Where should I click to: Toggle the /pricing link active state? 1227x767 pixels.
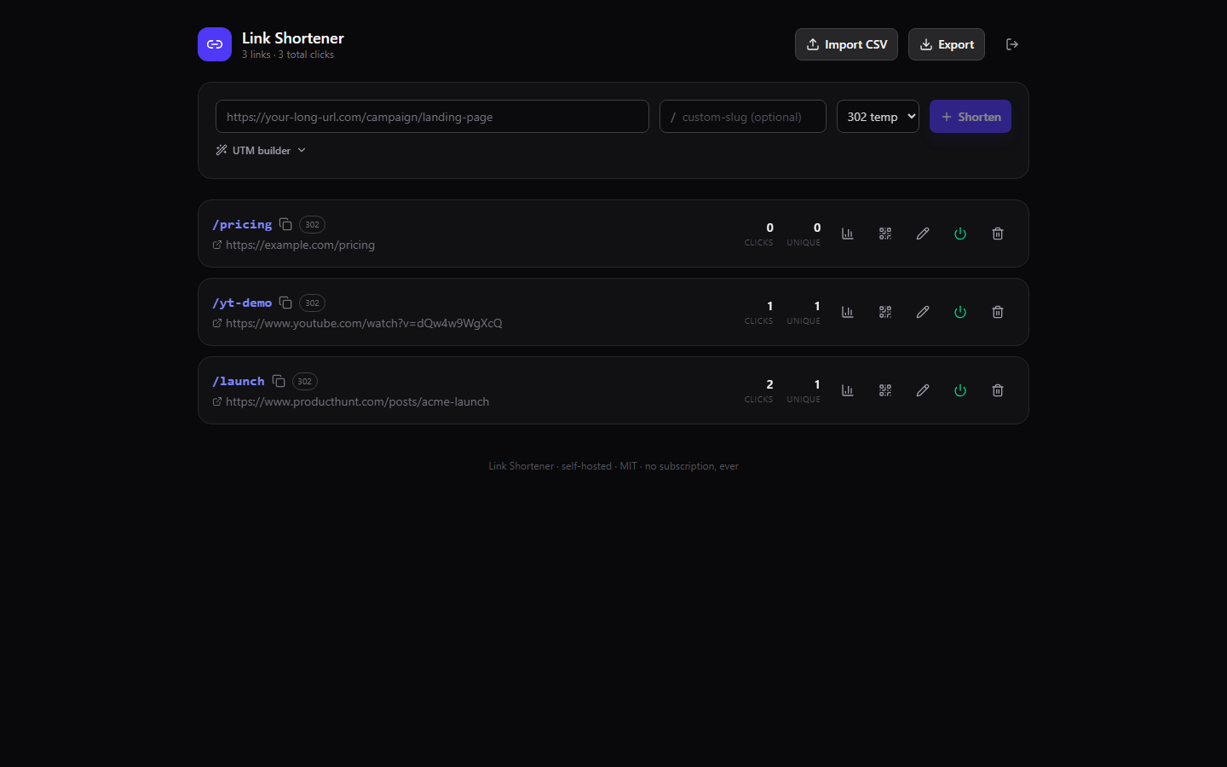(960, 234)
